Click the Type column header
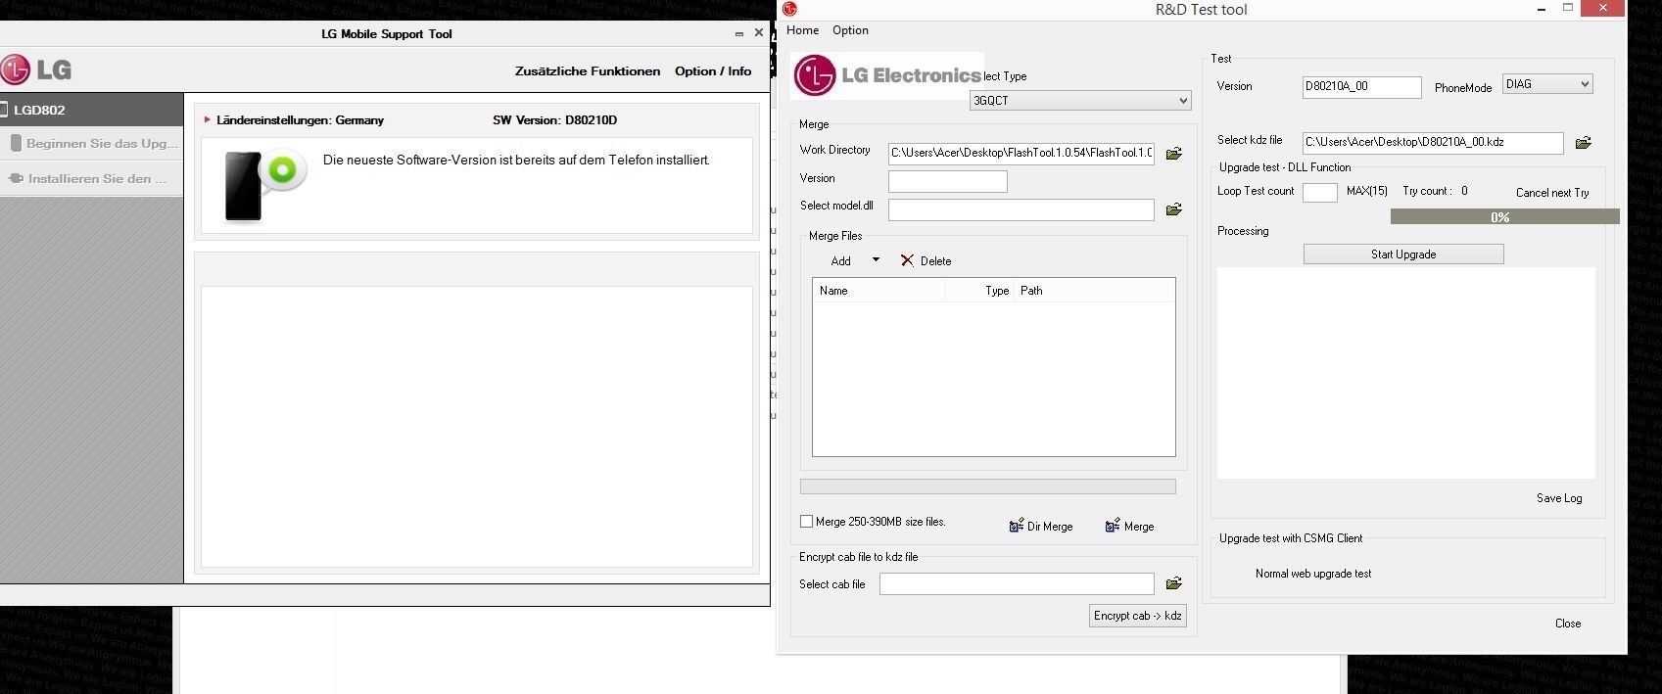1662x694 pixels. (x=981, y=291)
